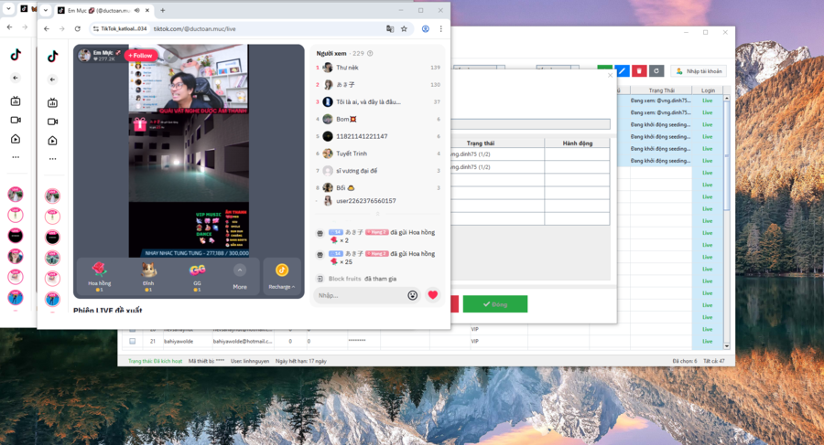
Task: Click the sidebar back arrow in front TikTok window
Action: click(52, 79)
